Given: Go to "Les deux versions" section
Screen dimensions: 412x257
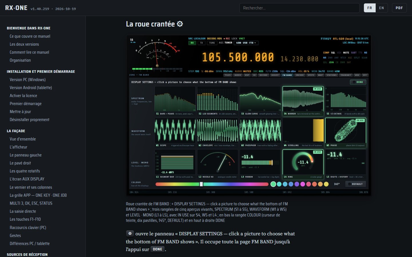Looking at the screenshot, I should (x=24, y=44).
